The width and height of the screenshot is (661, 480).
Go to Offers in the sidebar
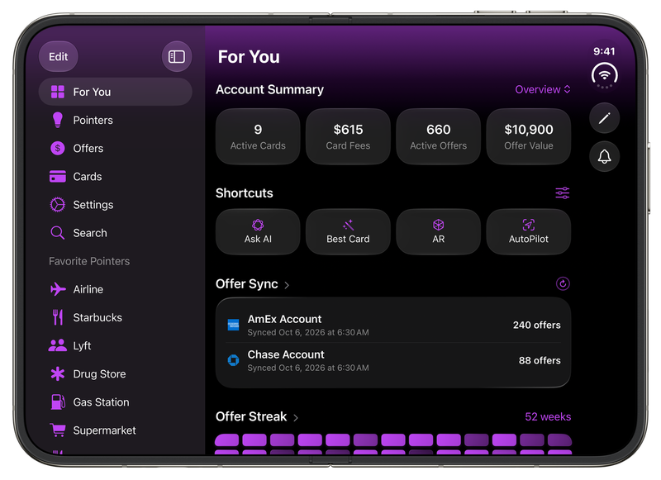tap(115, 149)
